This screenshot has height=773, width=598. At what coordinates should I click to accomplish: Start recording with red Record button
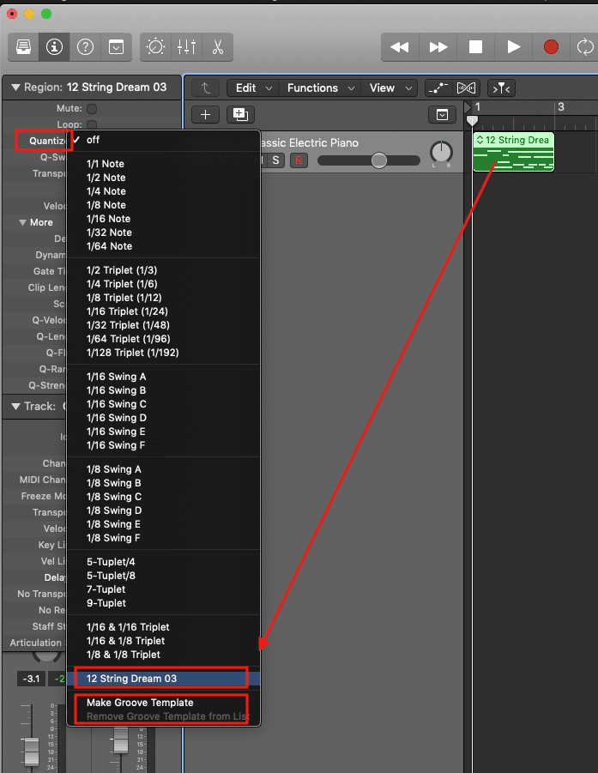click(x=551, y=47)
